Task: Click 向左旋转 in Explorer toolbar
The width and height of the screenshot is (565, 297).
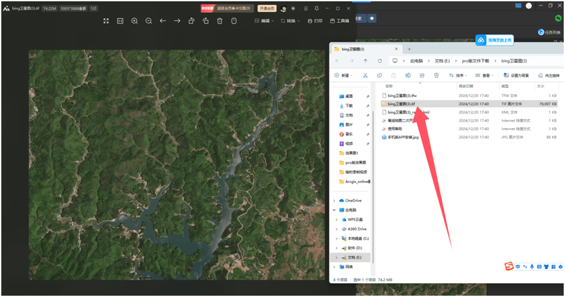Action: point(549,76)
